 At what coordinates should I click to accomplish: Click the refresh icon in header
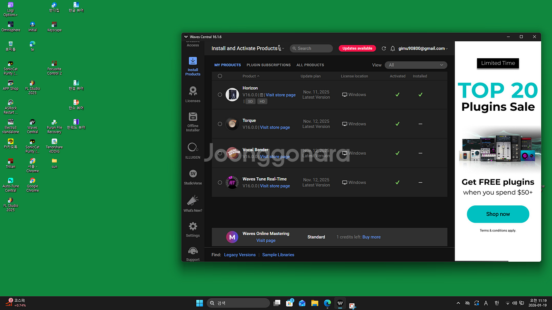point(384,48)
